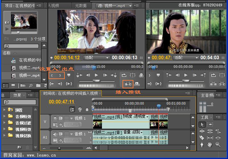Switch project panel to list view
228x159 pixels.
(x=6, y=85)
